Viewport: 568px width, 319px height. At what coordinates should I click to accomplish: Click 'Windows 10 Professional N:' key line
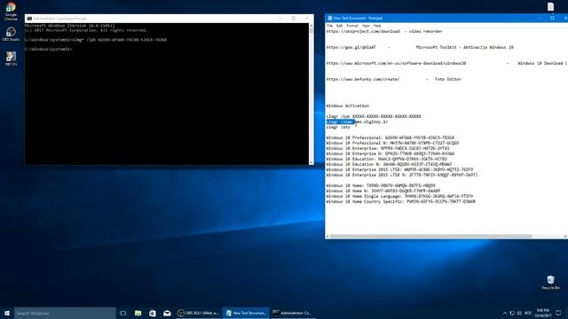(392, 143)
